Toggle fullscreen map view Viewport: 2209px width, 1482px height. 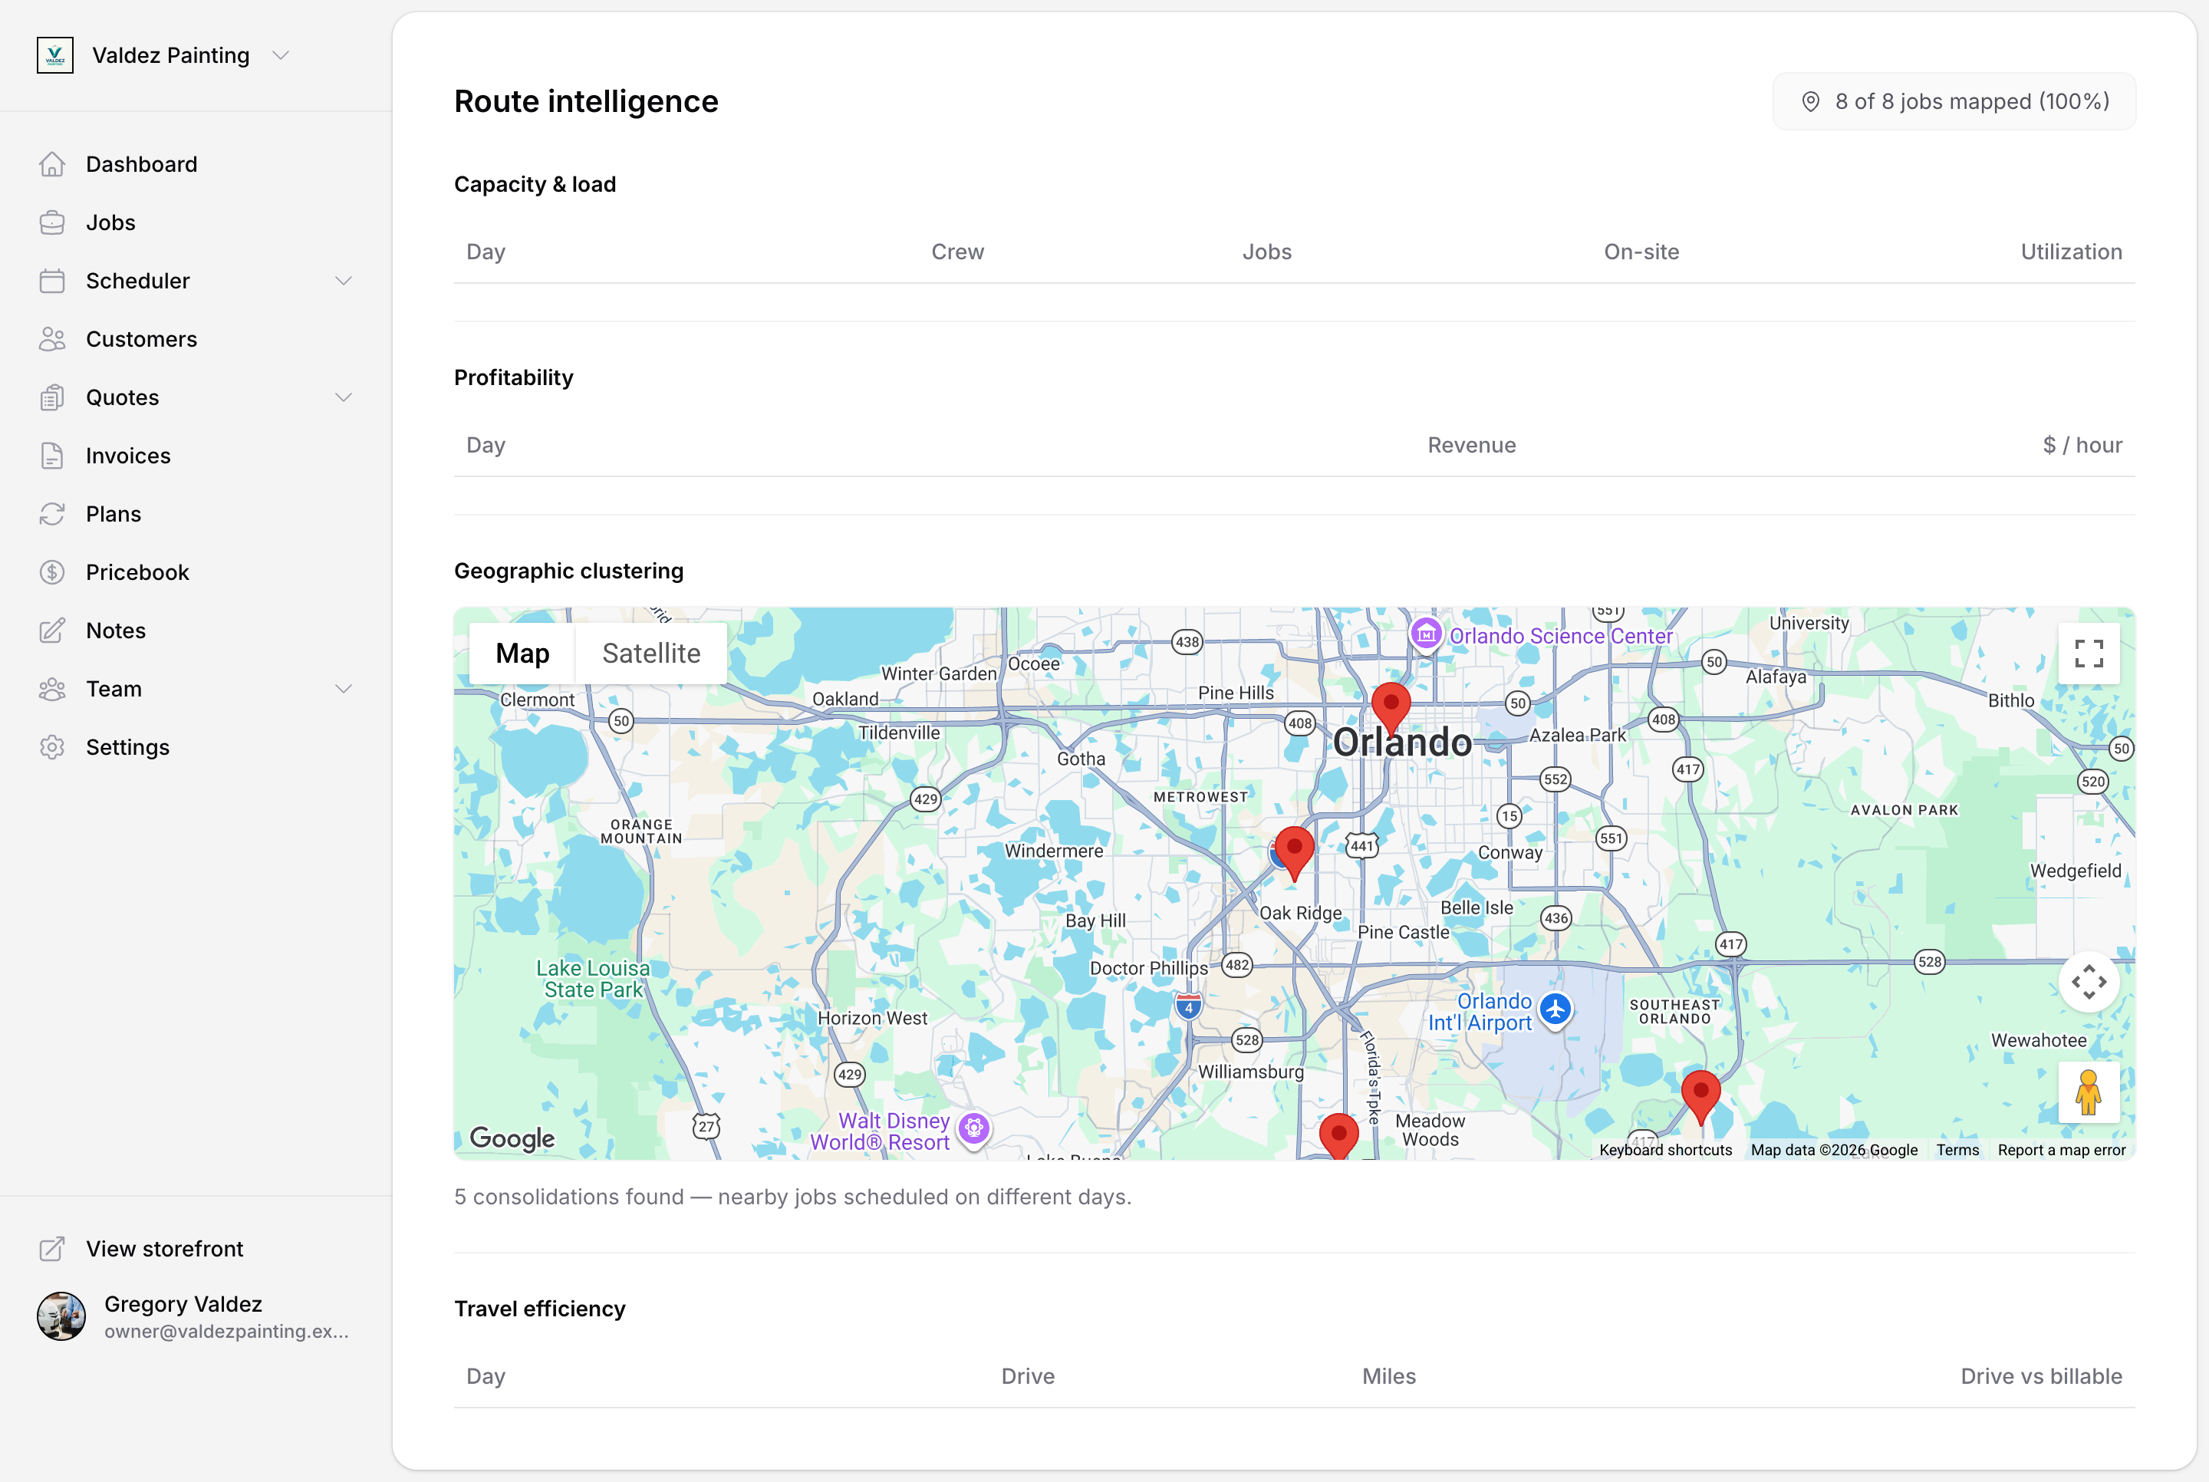(x=2089, y=653)
